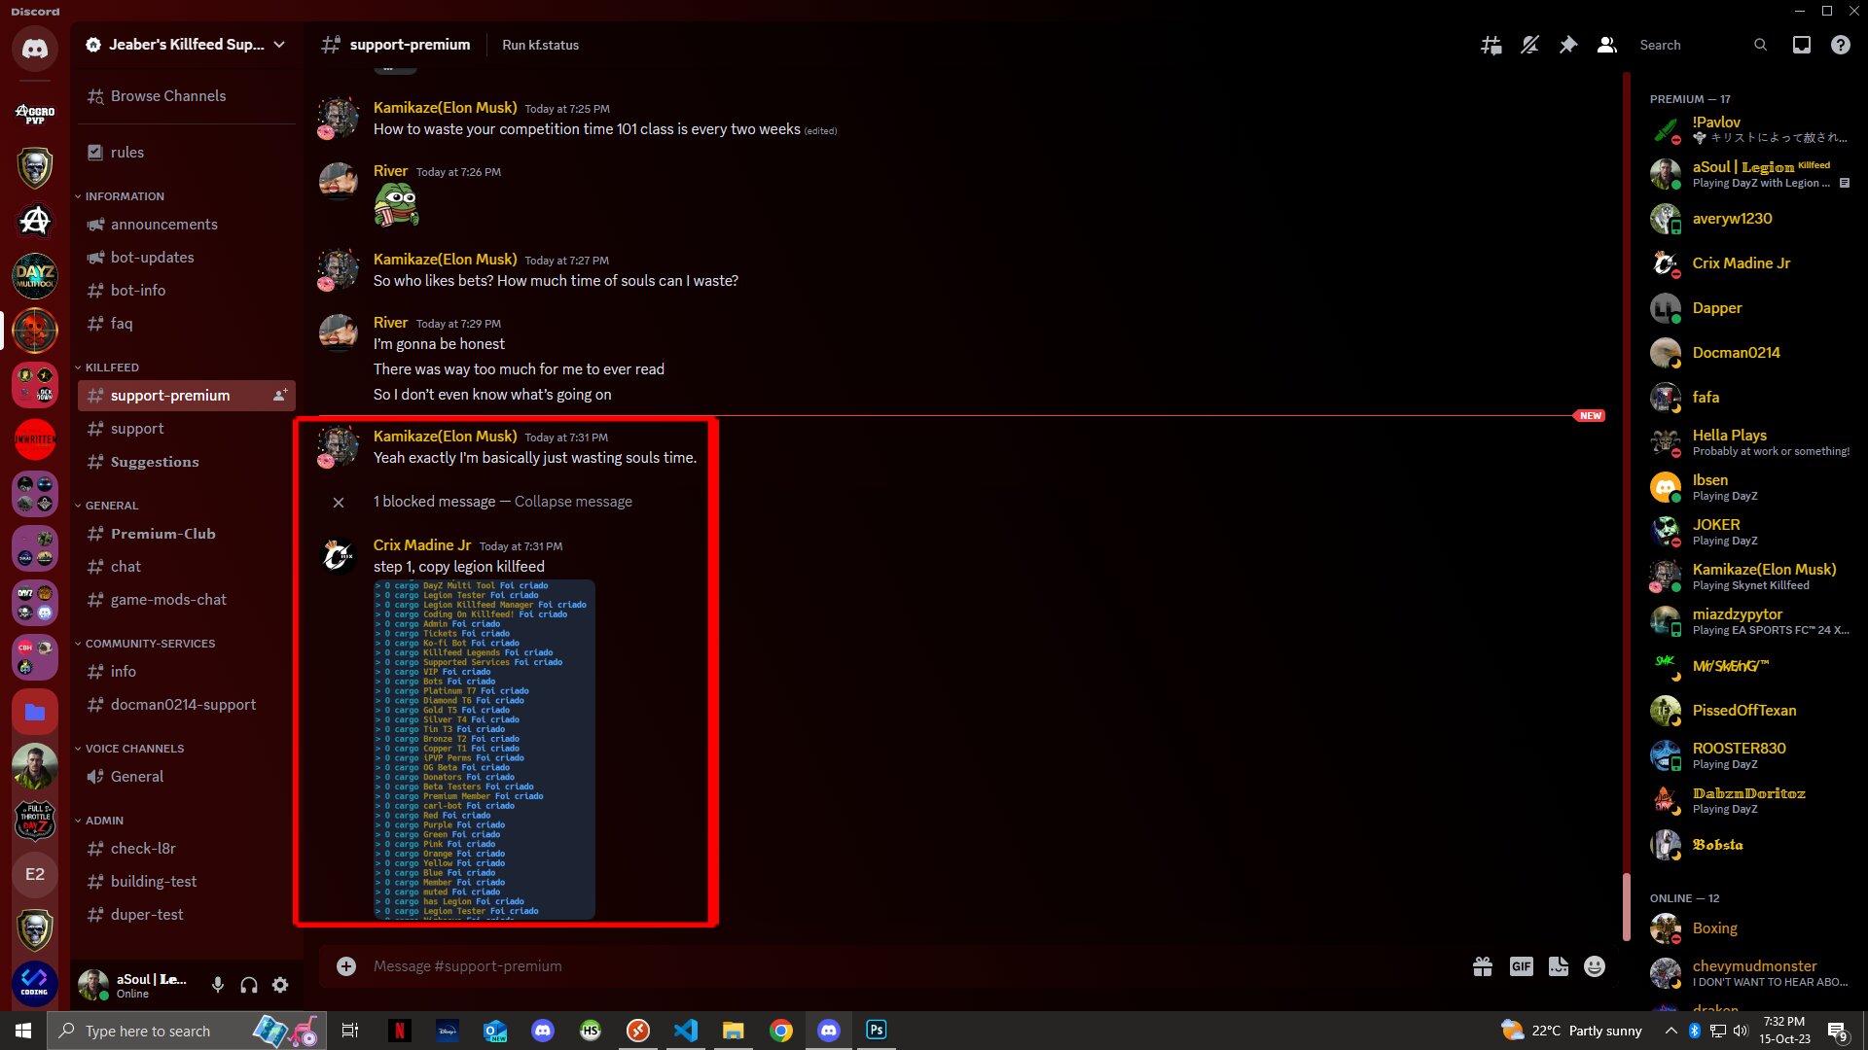Viewport: 1868px width, 1050px height.
Task: Launch Netflix from taskbar
Action: (399, 1031)
